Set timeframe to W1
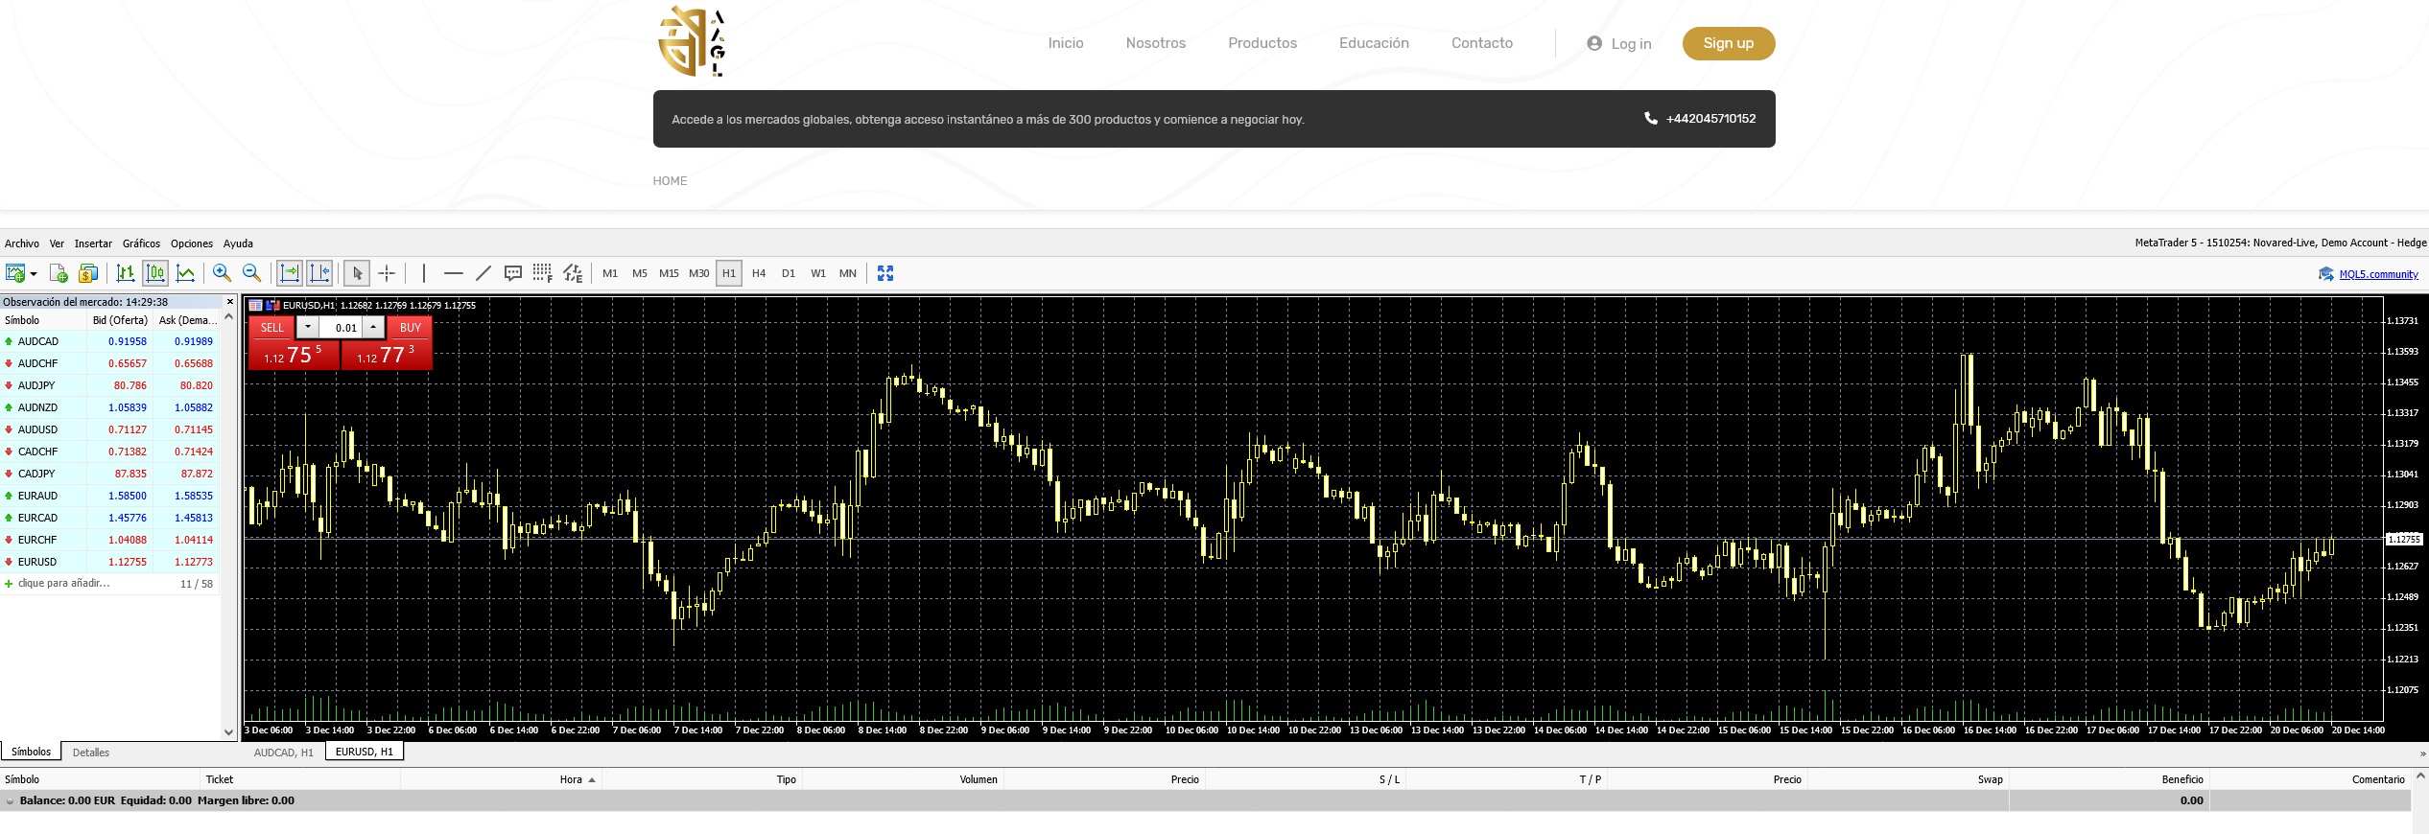 818,273
